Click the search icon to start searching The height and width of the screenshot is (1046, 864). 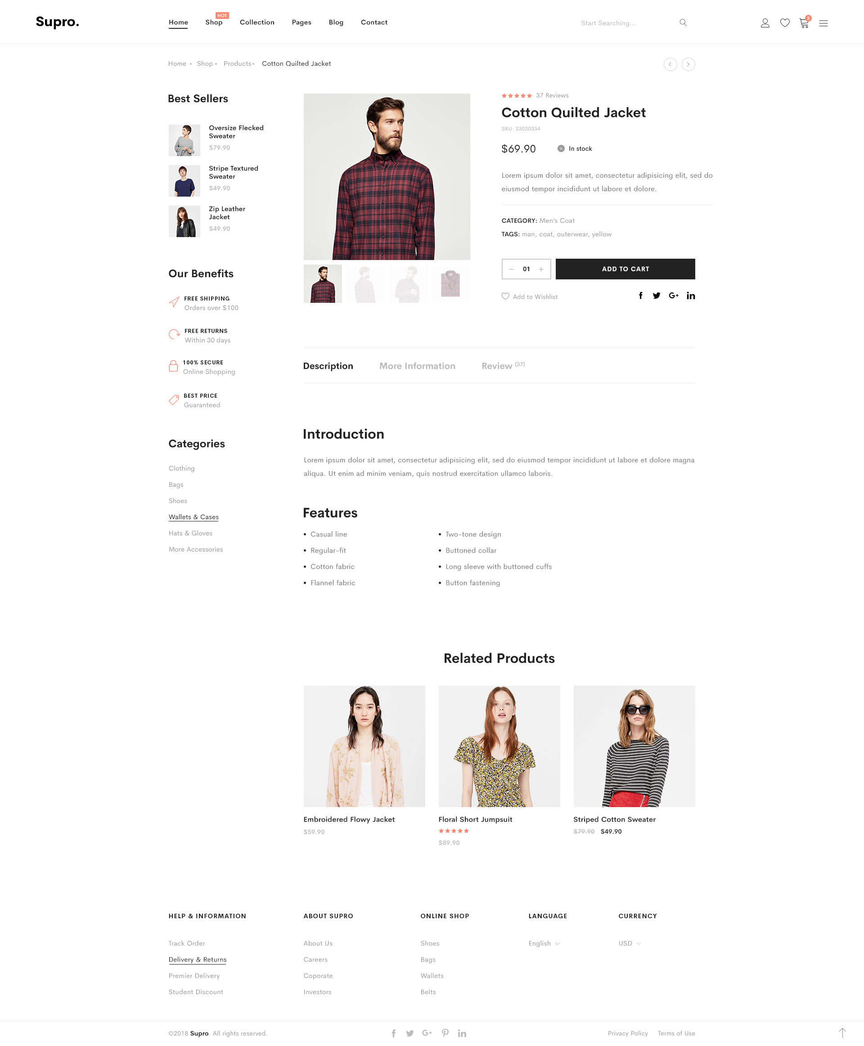[683, 22]
